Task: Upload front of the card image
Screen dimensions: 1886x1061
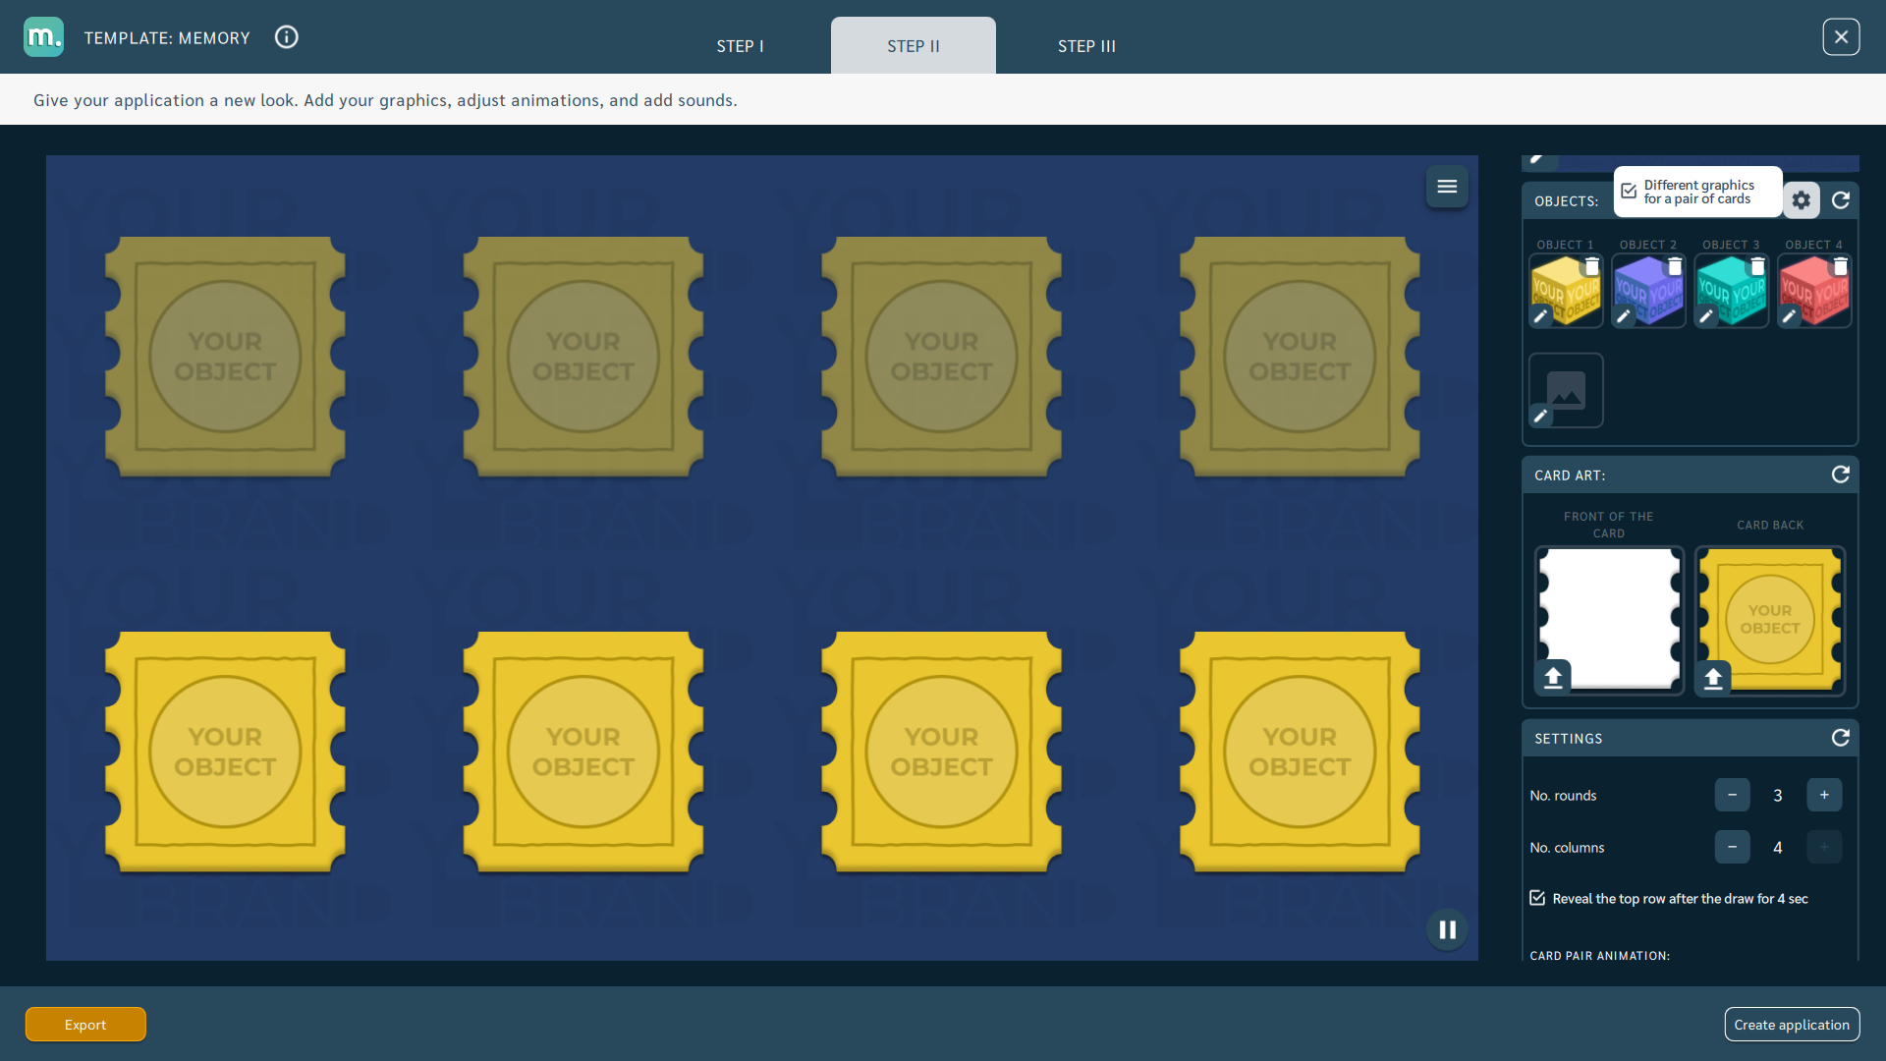Action: (x=1553, y=678)
